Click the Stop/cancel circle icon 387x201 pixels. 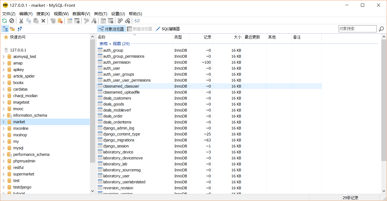12,21
